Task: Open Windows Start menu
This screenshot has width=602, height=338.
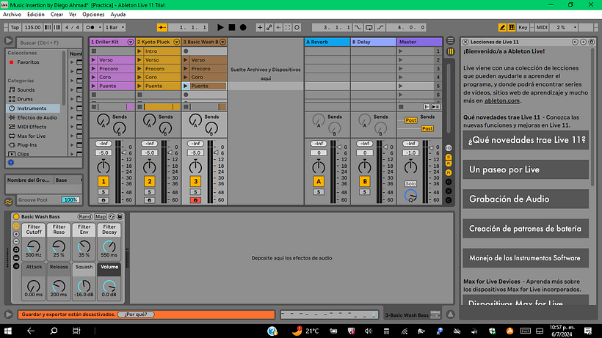Action: 7,331
